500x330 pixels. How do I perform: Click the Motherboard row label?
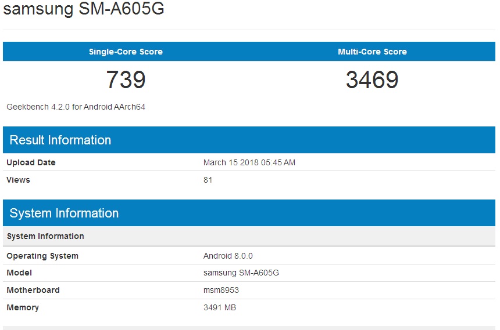pyautogui.click(x=33, y=290)
